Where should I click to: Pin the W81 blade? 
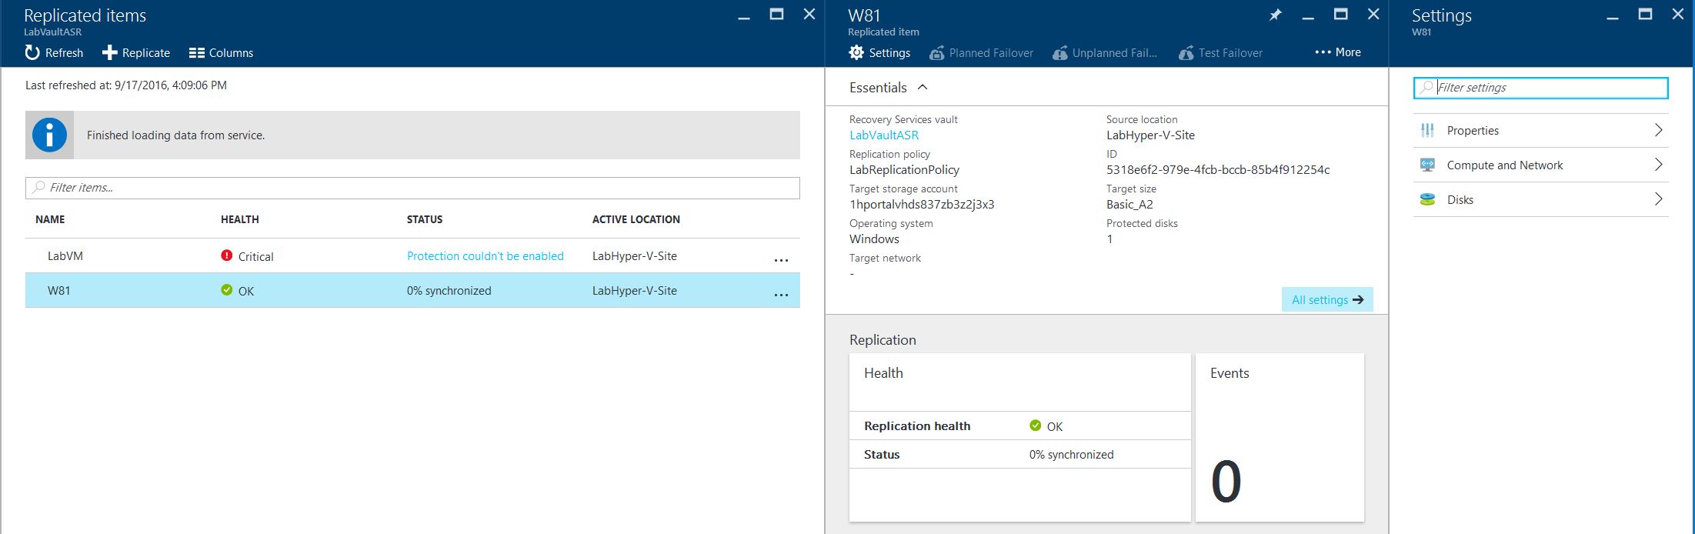1275,15
